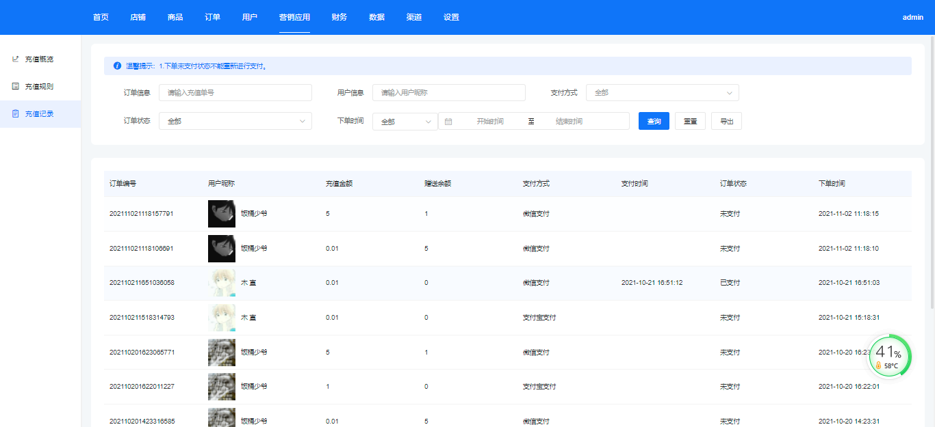This screenshot has width=935, height=427.
Task: Click the 开始时间 start date field
Action: click(x=489, y=121)
